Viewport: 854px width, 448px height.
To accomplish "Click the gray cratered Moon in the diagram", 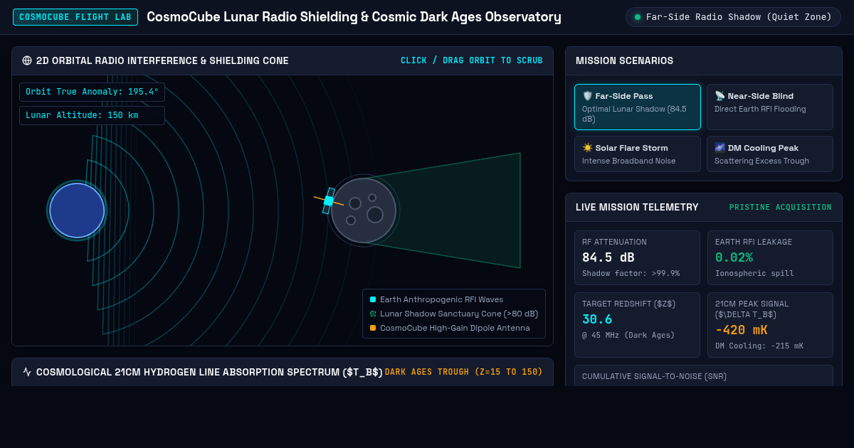I will click(x=364, y=210).
